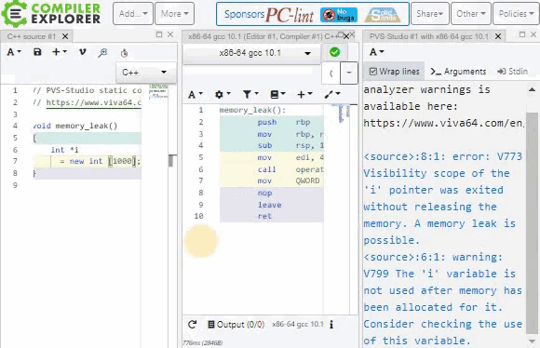Screen dimensions: 540x348
Task: Click the 'memory_leak():' assembly label
Action: tap(253, 110)
